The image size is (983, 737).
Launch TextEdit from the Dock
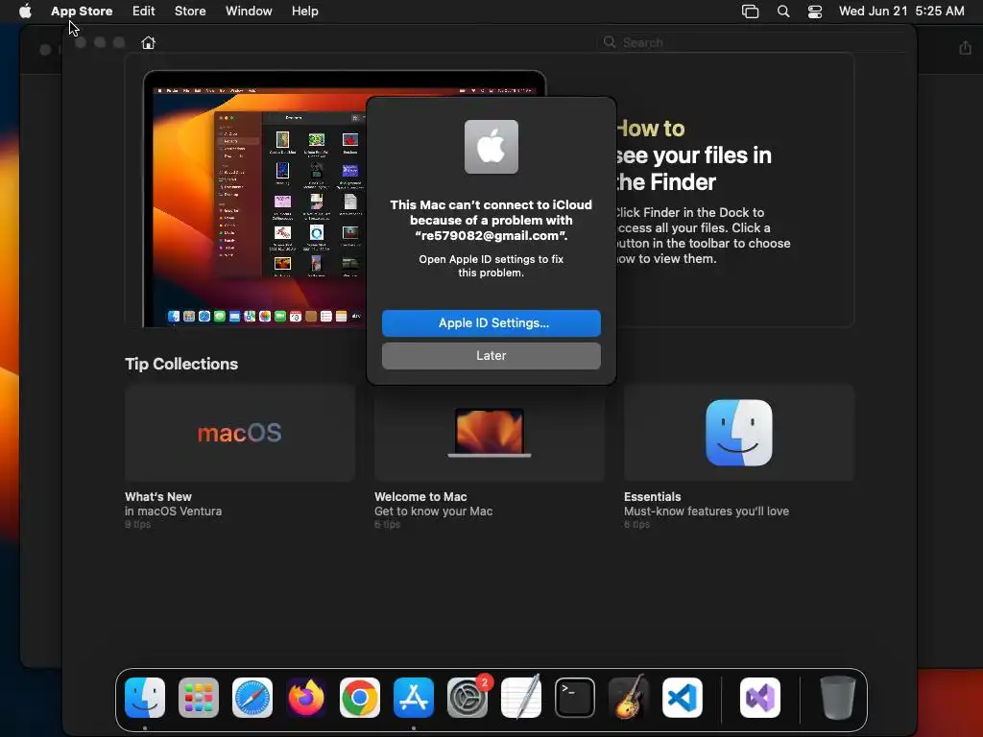tap(521, 698)
